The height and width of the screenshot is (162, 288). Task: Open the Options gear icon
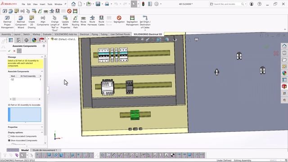point(156,4)
